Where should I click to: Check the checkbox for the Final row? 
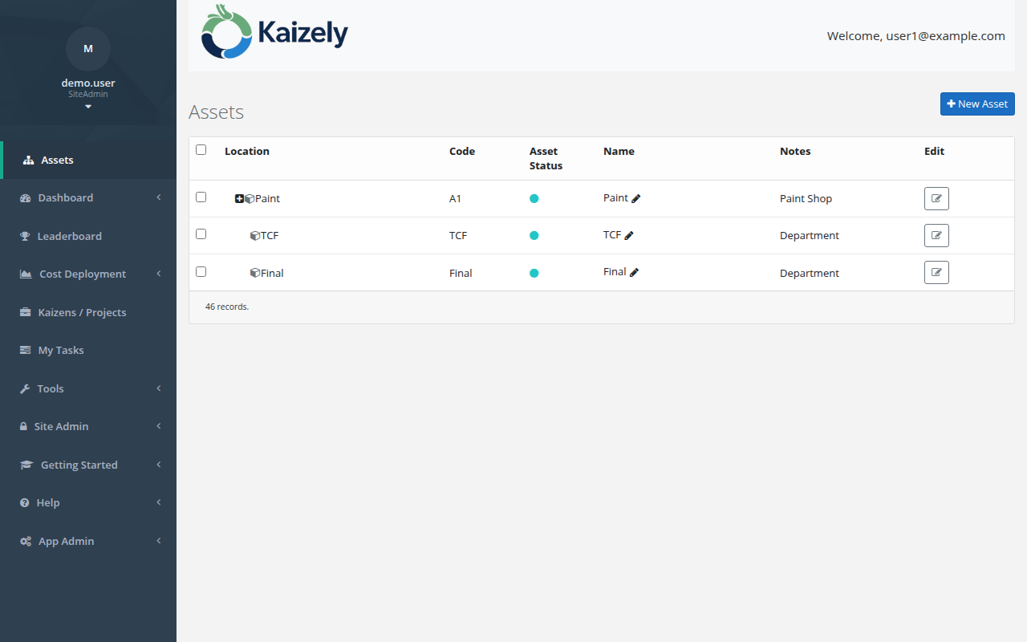click(x=201, y=271)
